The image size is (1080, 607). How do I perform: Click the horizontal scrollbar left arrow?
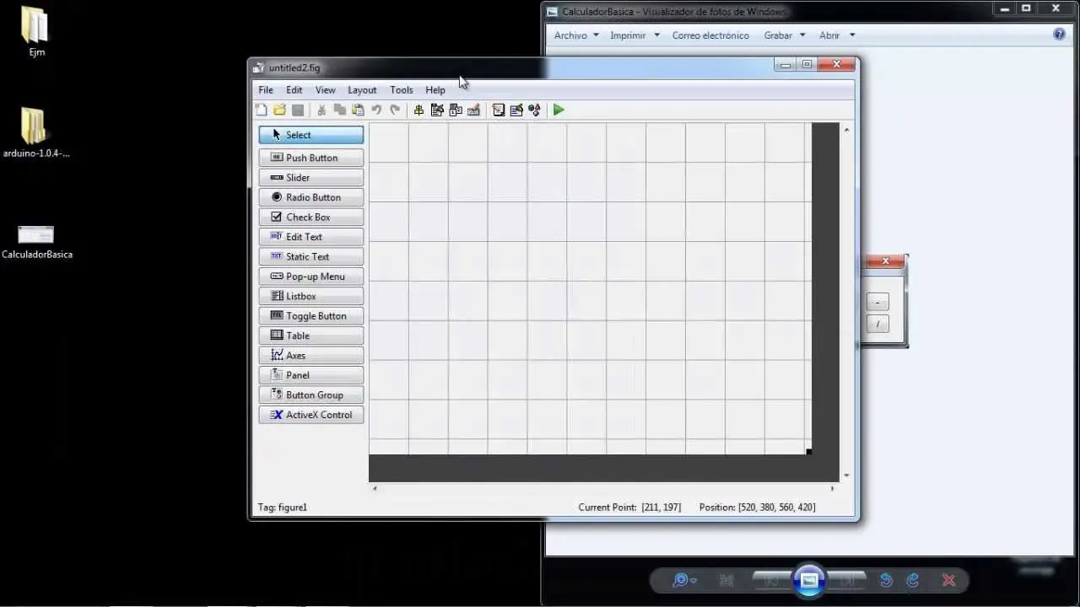pos(375,488)
